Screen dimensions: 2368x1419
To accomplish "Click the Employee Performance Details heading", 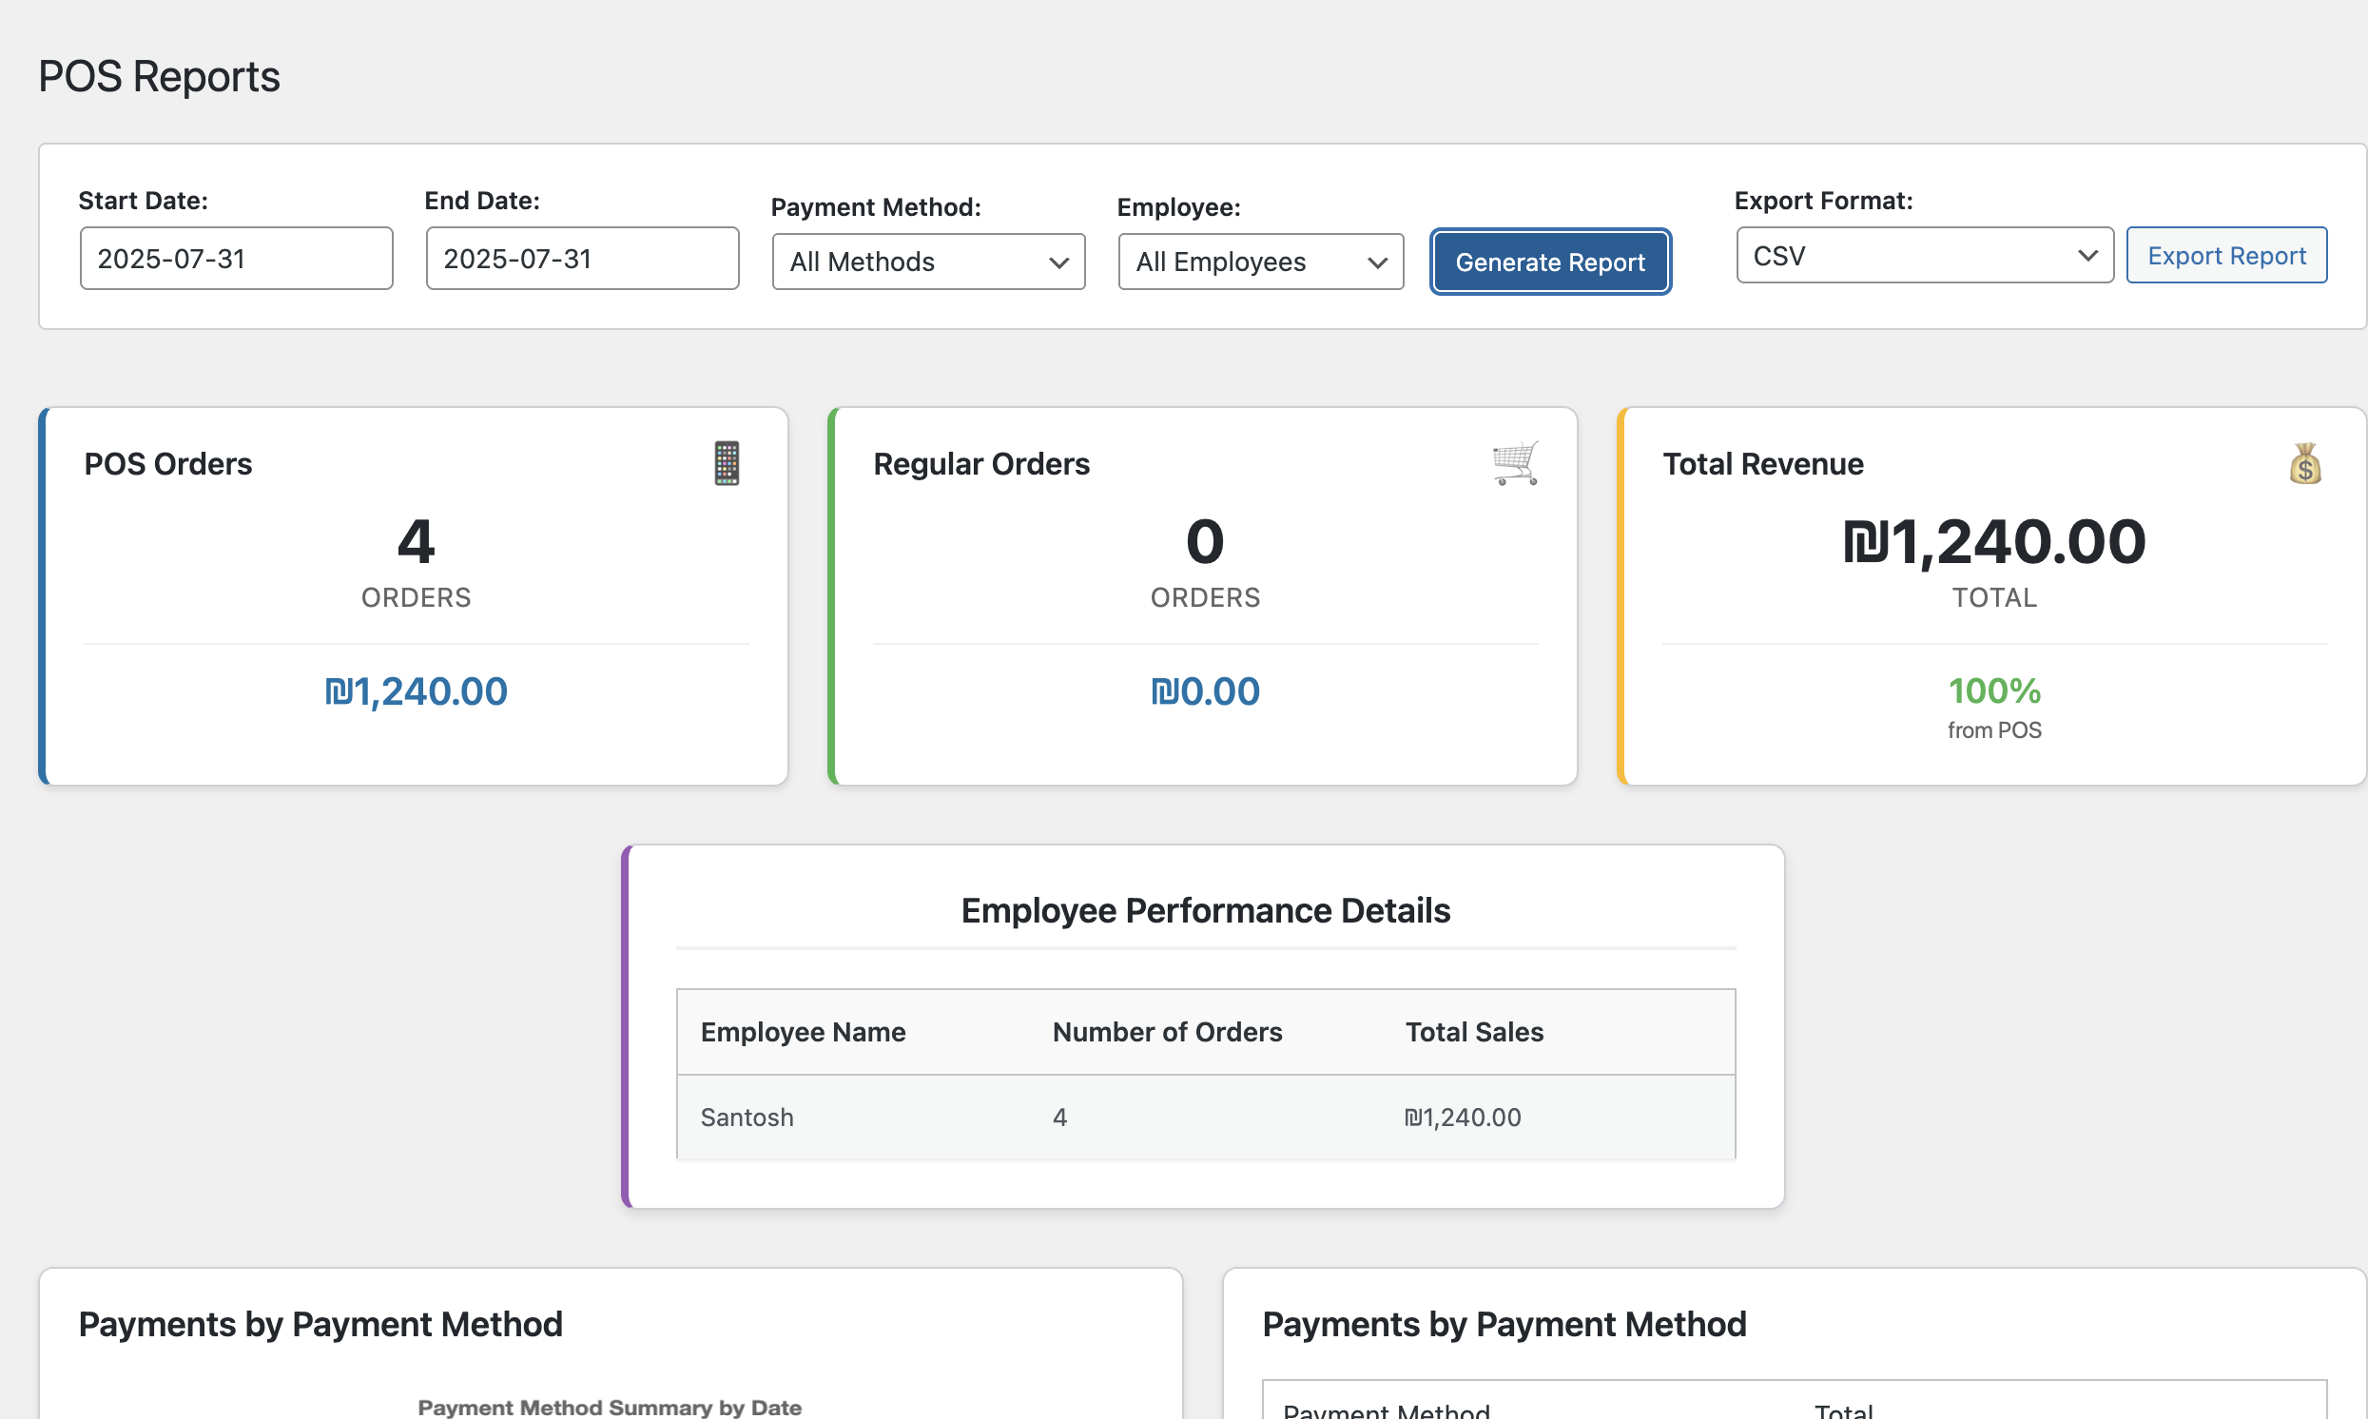I will 1205,910.
